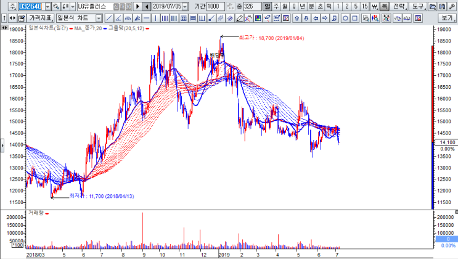Toggle minute period button 분
Image resolution: width=458 pixels, height=259 pixels.
click(311, 6)
